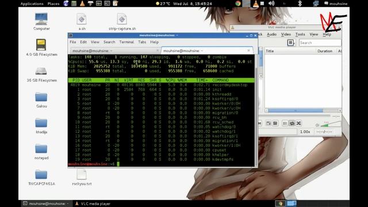
Task: Open VLC View menu
Action: click(x=313, y=34)
